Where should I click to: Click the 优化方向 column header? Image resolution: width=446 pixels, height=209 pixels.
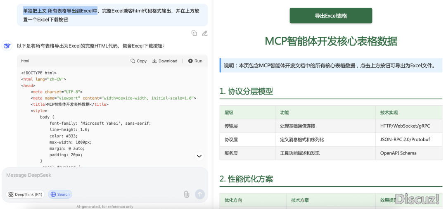point(253,200)
